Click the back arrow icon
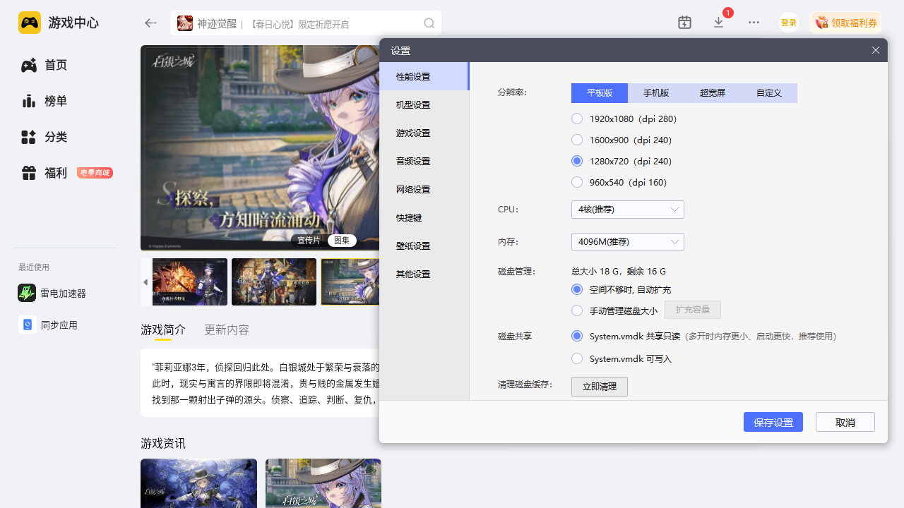 click(150, 23)
